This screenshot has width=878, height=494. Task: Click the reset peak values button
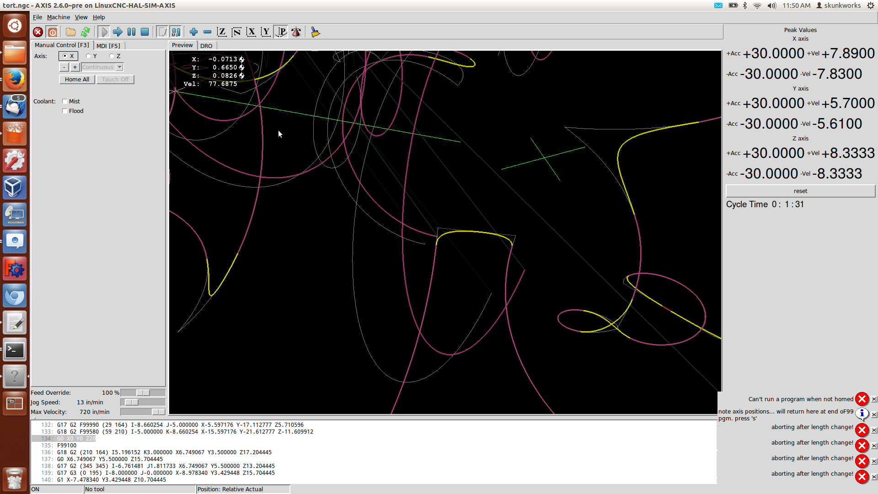click(800, 191)
